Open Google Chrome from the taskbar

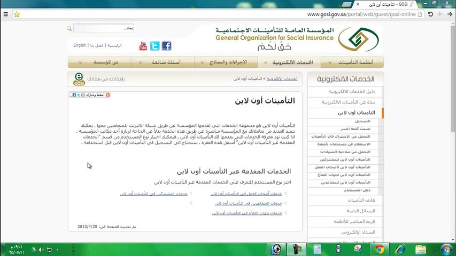click(380, 249)
